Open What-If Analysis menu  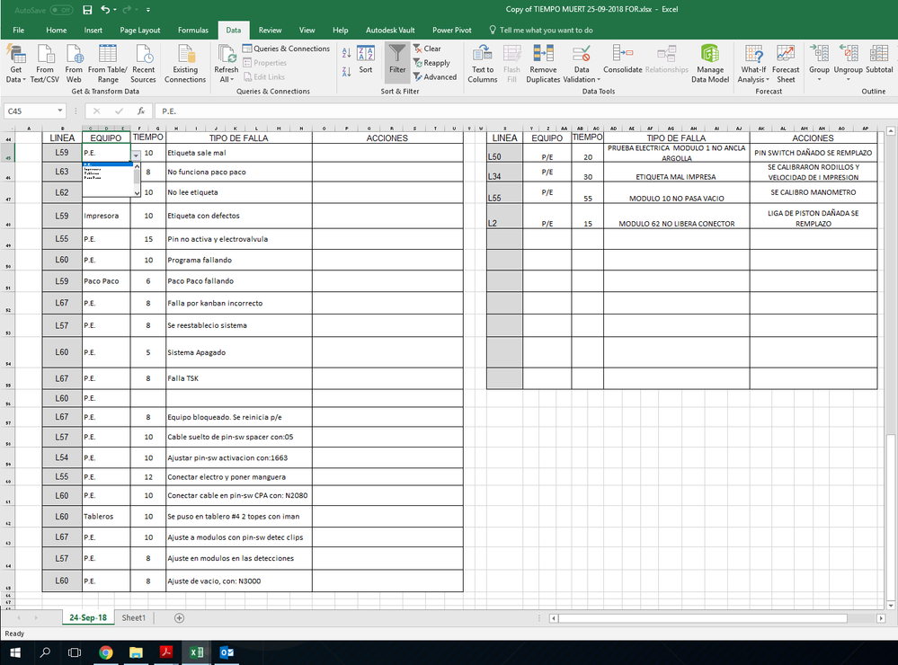(753, 64)
